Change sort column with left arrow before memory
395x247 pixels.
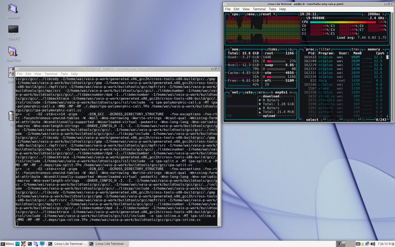pyautogui.click(x=365, y=49)
